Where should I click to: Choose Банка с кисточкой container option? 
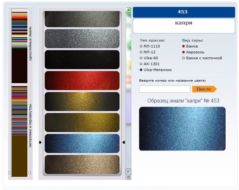tap(202, 58)
